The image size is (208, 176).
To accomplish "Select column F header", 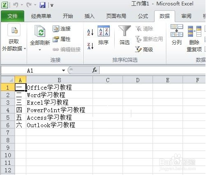I will (194, 80).
